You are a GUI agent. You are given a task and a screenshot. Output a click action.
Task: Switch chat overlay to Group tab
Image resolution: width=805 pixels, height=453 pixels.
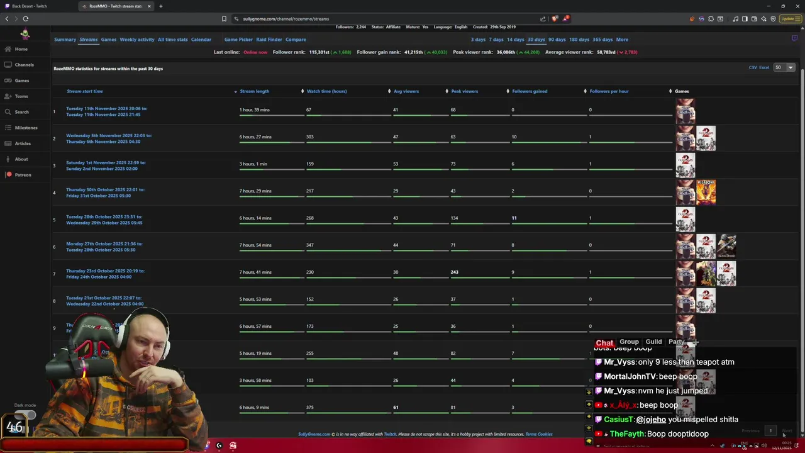(x=629, y=342)
